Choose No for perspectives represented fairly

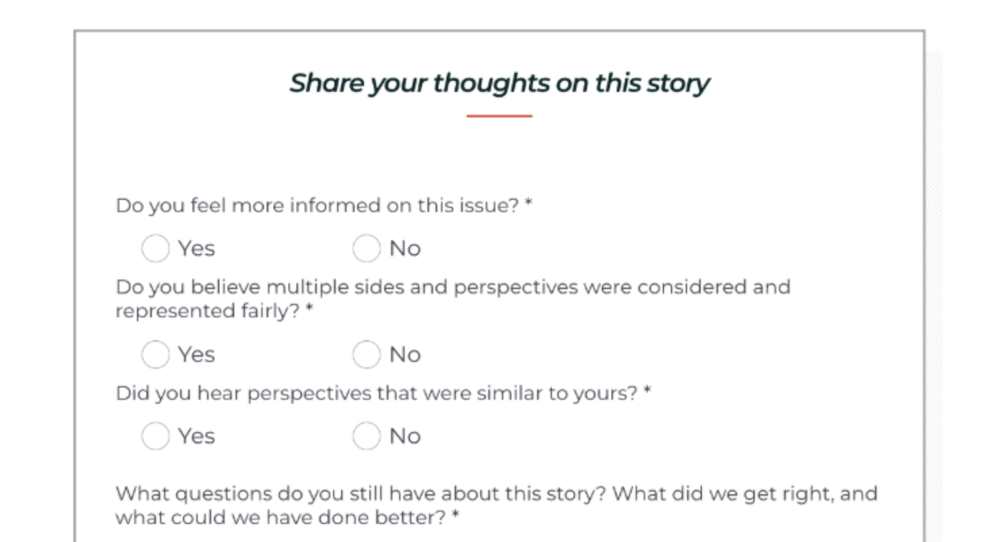pyautogui.click(x=366, y=355)
